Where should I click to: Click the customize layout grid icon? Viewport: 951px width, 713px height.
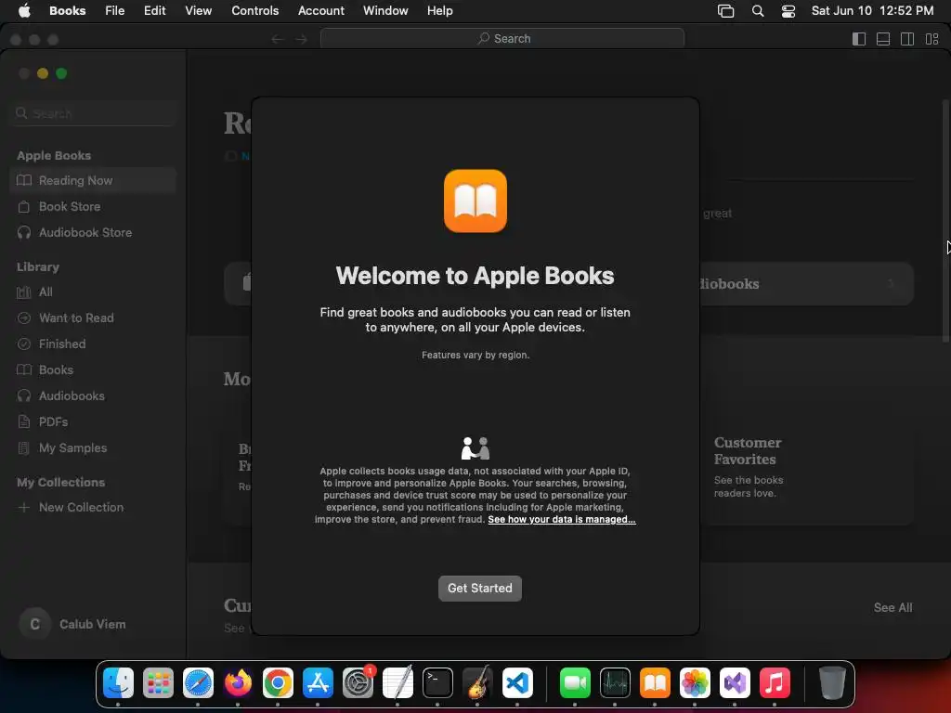932,39
